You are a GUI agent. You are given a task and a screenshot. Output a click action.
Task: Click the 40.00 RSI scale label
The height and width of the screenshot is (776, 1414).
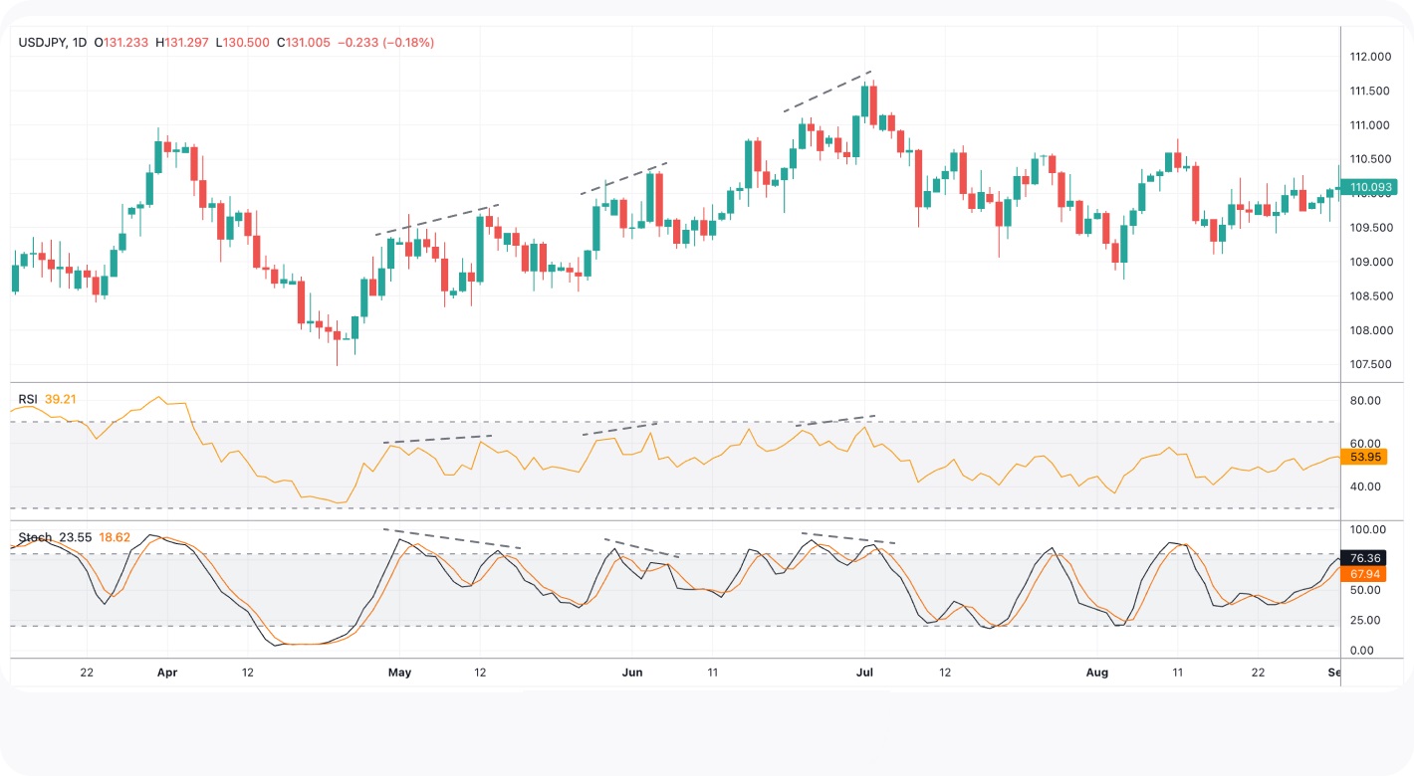tap(1365, 486)
